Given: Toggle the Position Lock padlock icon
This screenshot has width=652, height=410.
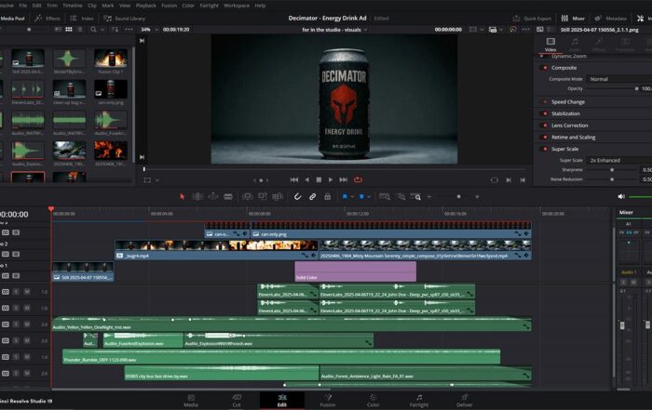Looking at the screenshot, I should (328, 197).
